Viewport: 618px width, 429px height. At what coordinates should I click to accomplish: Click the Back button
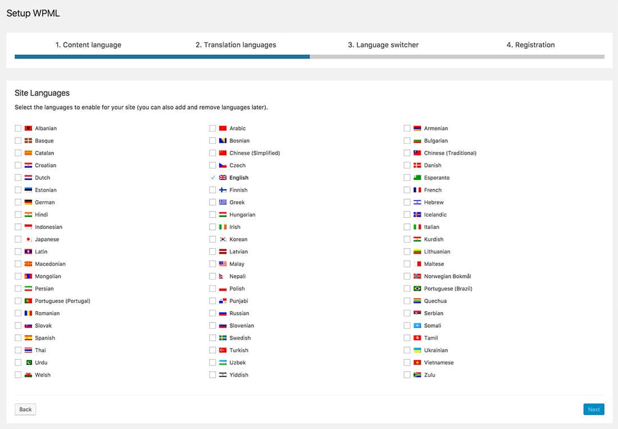tap(25, 409)
